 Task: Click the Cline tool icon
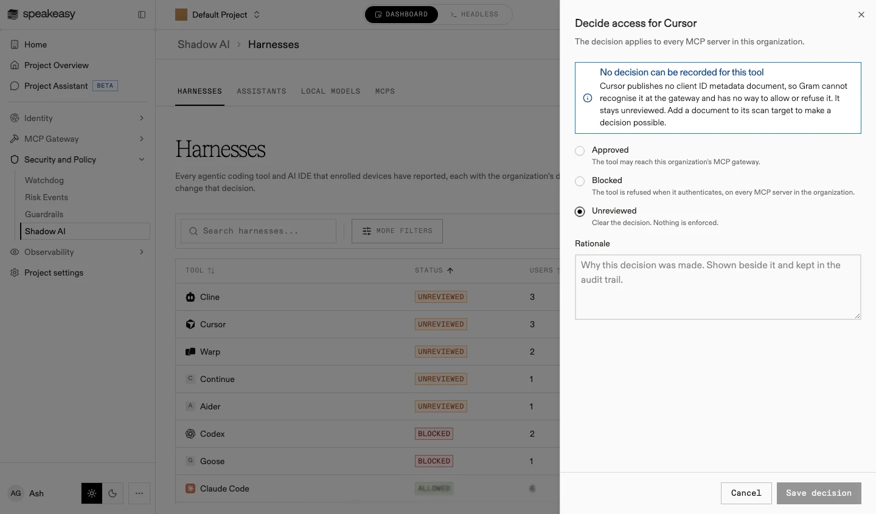190,297
